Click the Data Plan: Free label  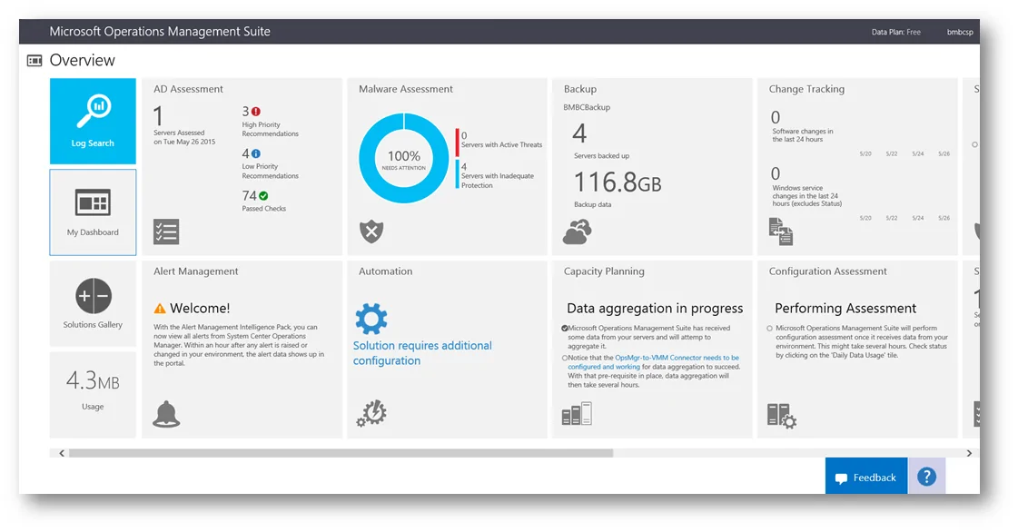(x=896, y=32)
